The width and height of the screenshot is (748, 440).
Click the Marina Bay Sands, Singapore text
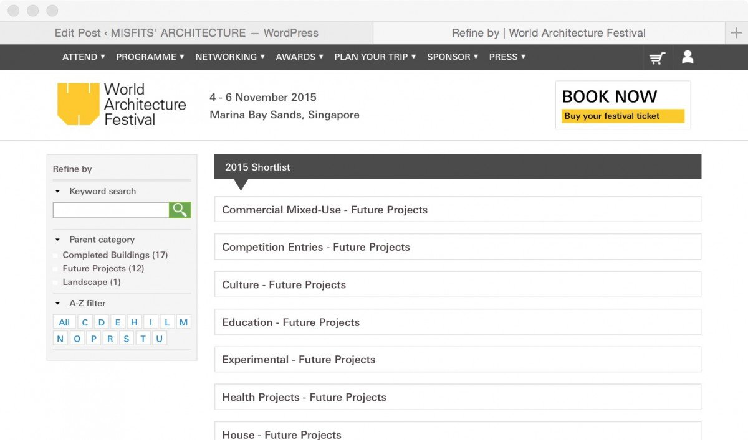pos(284,115)
